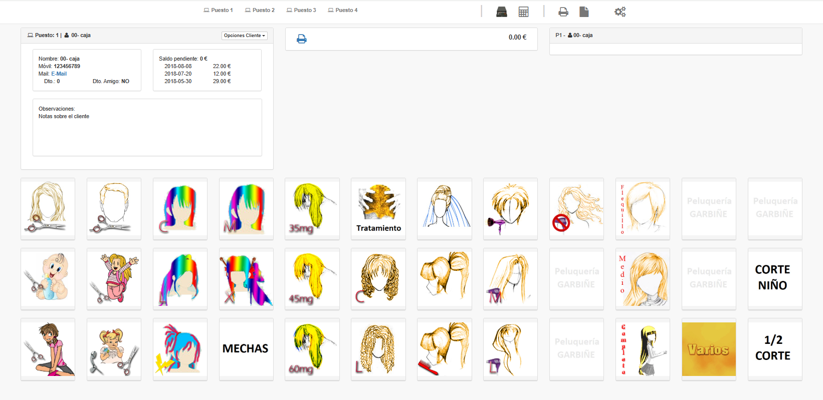Select rainbow hair color M tile
This screenshot has height=400, width=823.
246,209
